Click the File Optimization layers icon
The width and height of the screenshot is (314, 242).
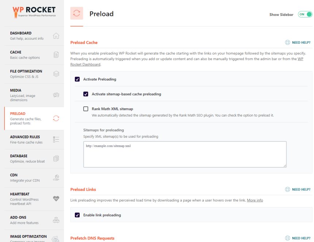[56, 74]
